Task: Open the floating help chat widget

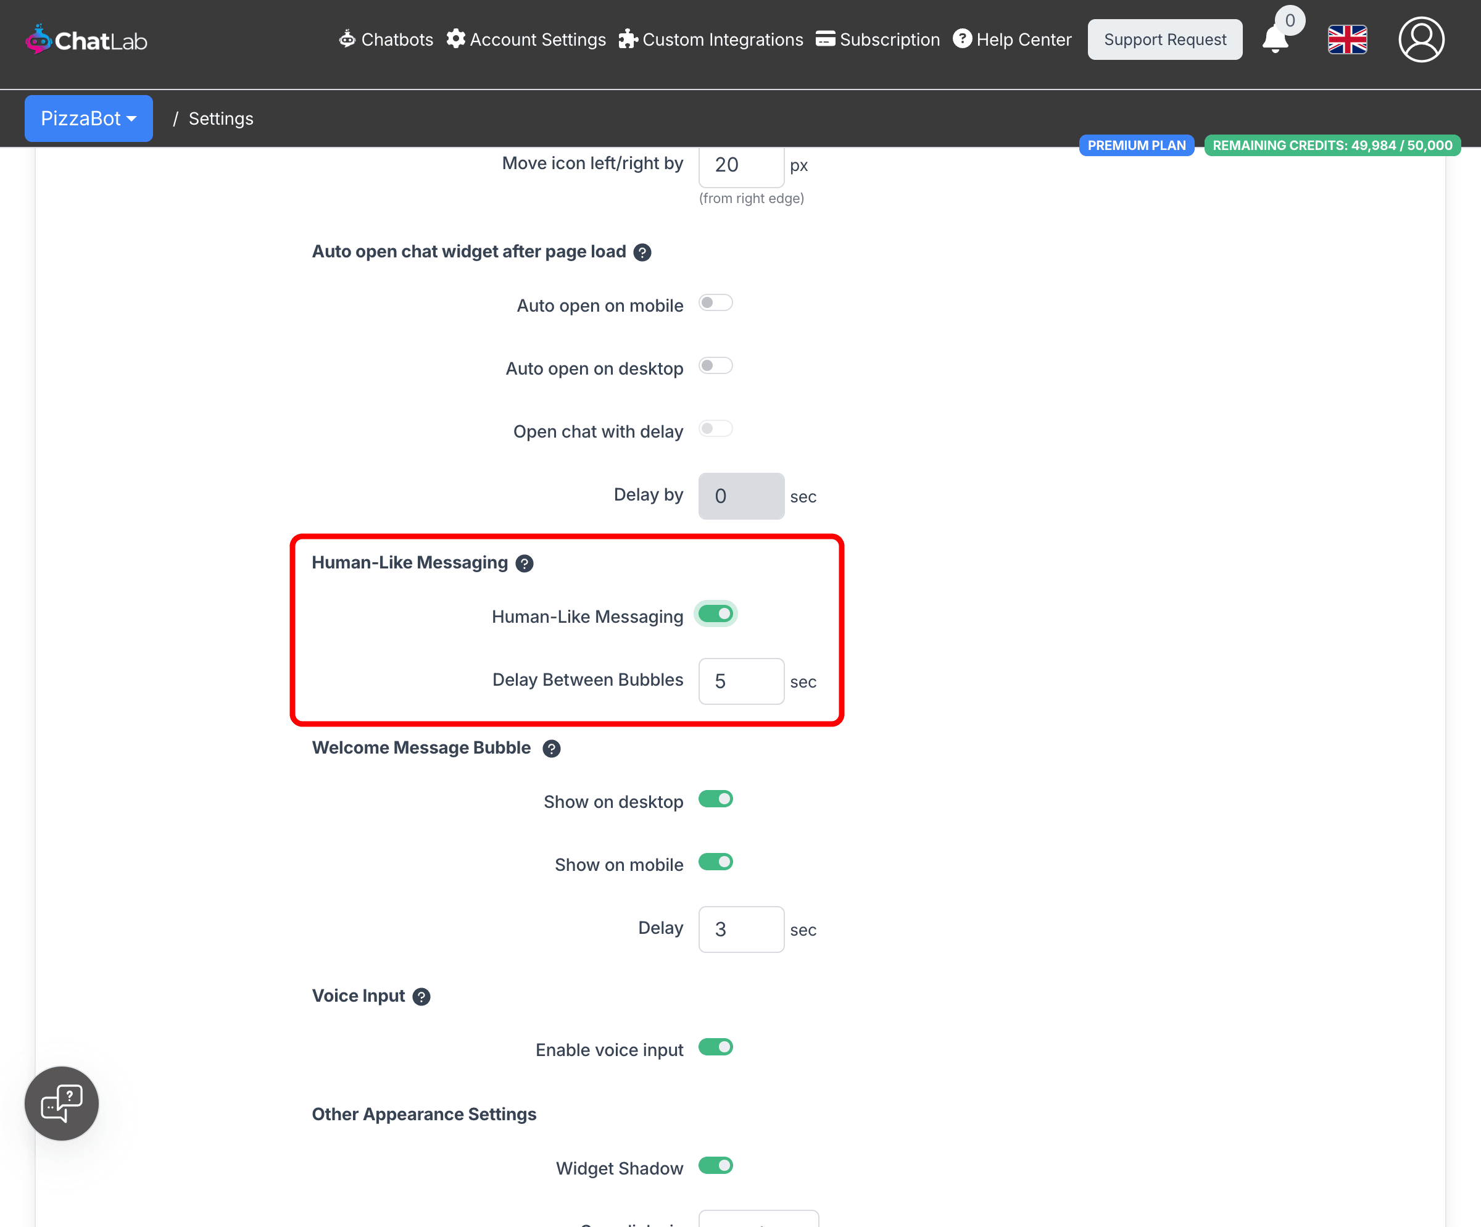Action: point(62,1103)
